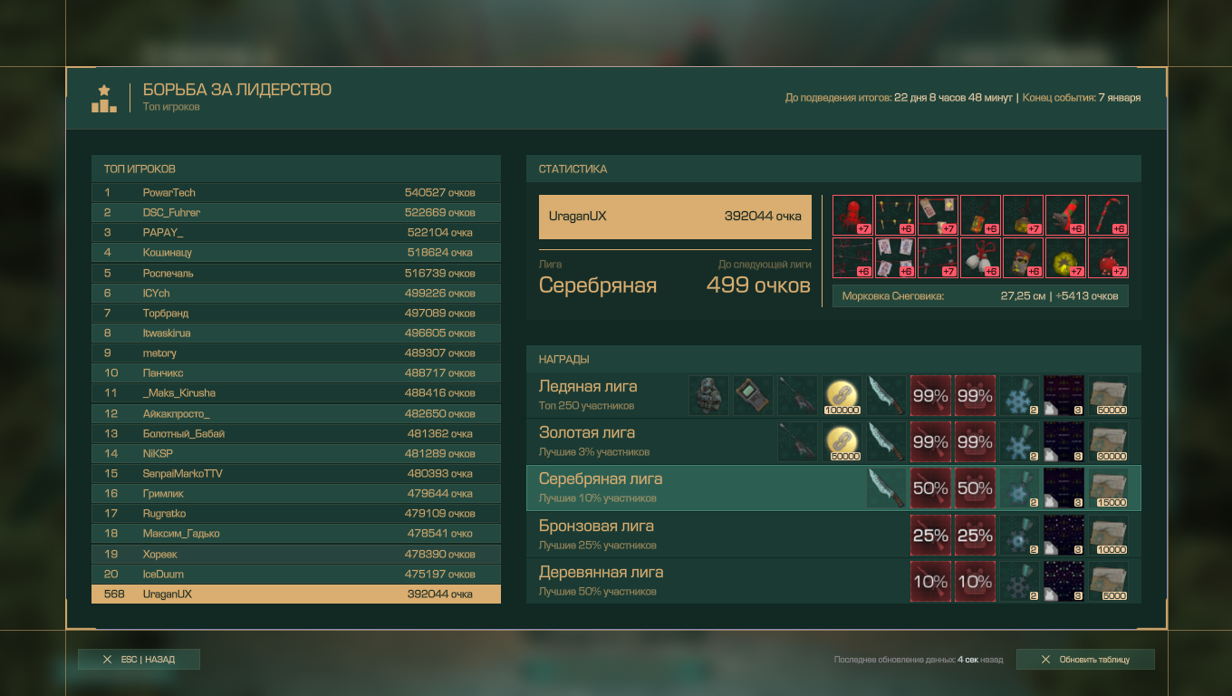Screen dimensions: 1232x696
Task: Select the Деревянная лига reward row
Action: point(833,582)
